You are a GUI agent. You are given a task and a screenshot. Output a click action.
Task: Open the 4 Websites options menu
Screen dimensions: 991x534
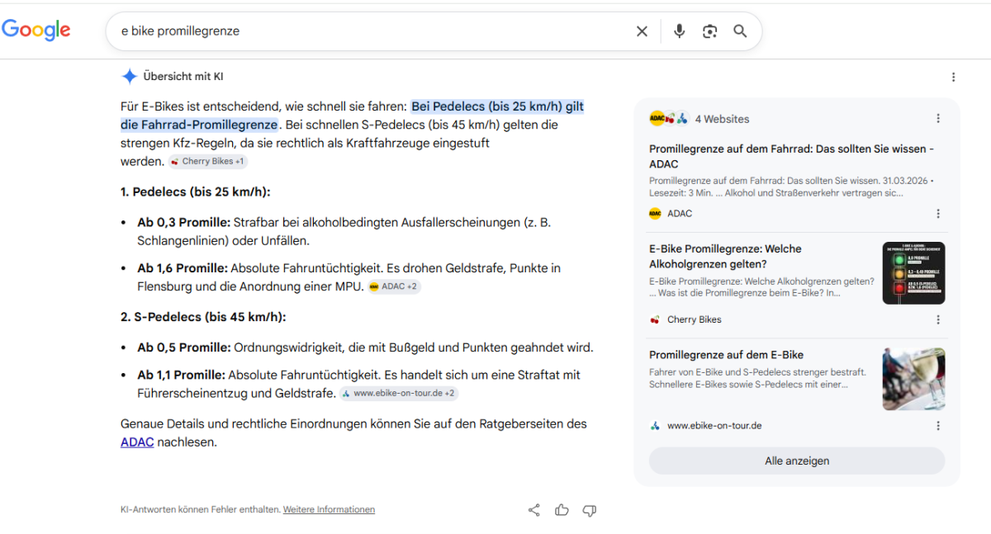(938, 119)
